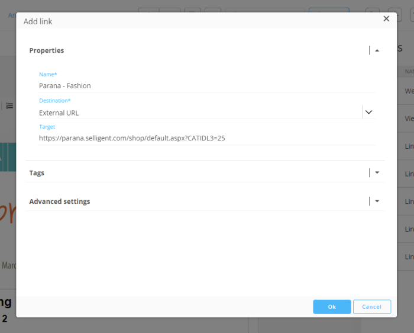Click the Advanced settings heading

tap(60, 201)
